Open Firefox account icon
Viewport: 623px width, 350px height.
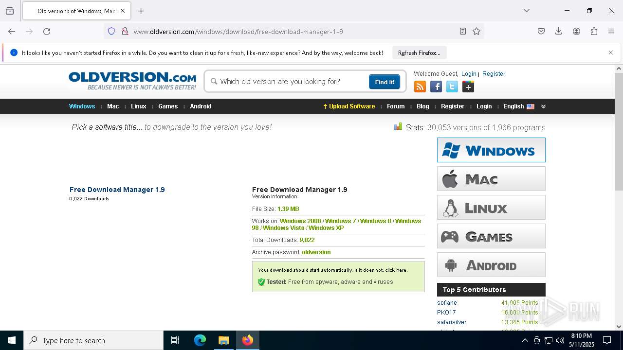point(576,32)
